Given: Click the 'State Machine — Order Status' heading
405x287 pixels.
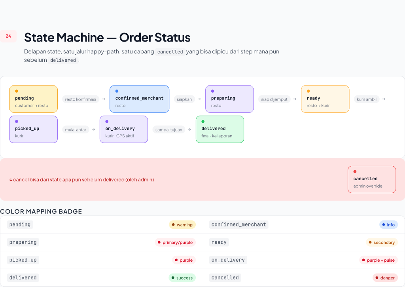Looking at the screenshot, I should 107,38.
